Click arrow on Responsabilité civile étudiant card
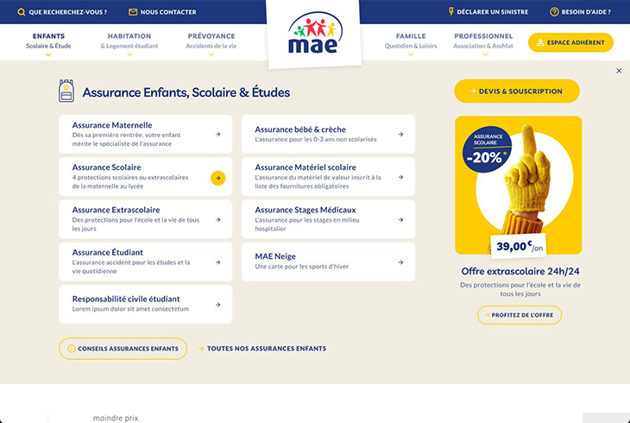 point(218,305)
